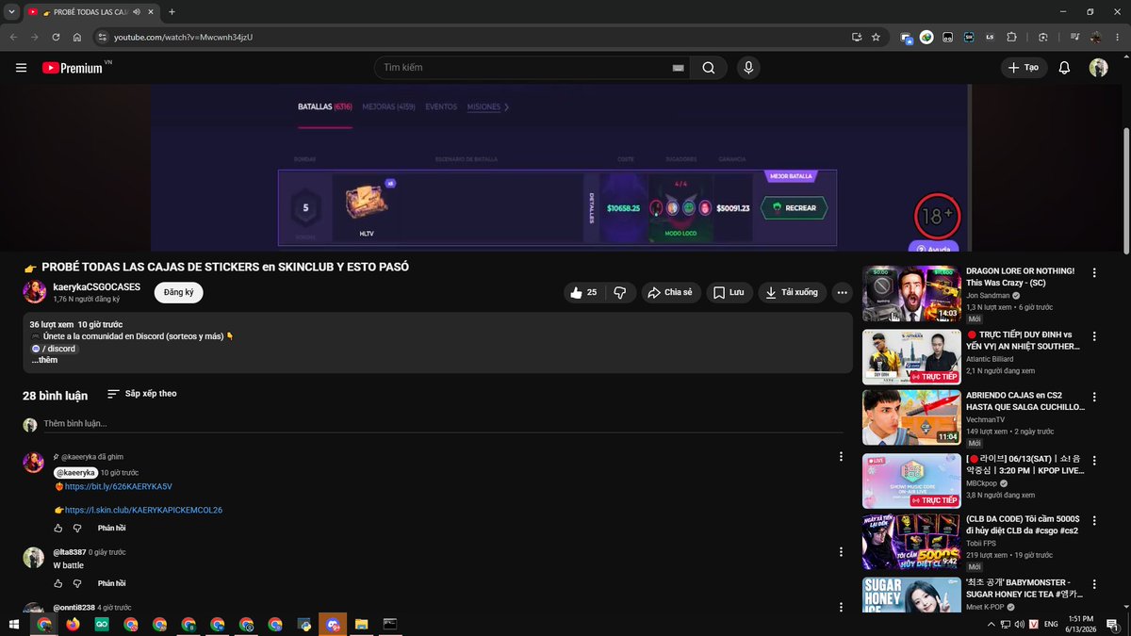1131x636 pixels.
Task: Dislike the video with thumbs down
Action: coord(620,292)
